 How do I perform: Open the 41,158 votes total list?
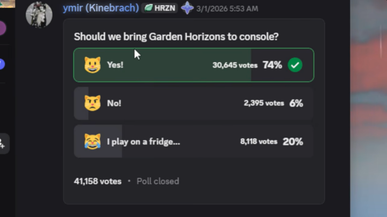click(x=98, y=181)
